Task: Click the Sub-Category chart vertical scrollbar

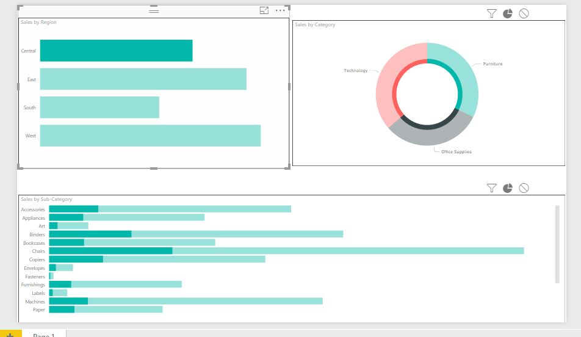Action: (557, 244)
